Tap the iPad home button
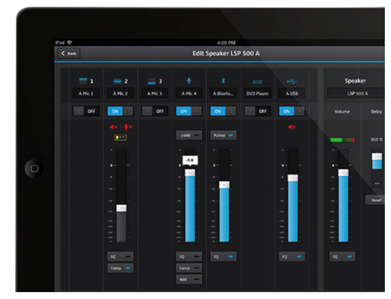The height and width of the screenshot is (299, 391). (x=34, y=168)
